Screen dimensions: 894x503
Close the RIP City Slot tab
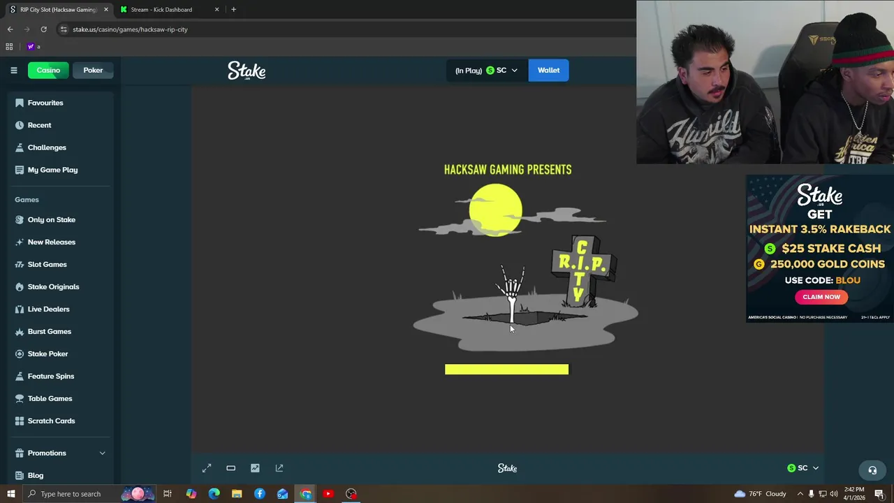(105, 9)
